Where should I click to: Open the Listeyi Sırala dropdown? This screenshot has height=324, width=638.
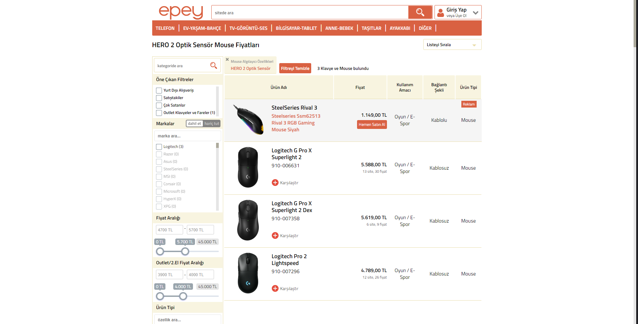click(x=452, y=45)
